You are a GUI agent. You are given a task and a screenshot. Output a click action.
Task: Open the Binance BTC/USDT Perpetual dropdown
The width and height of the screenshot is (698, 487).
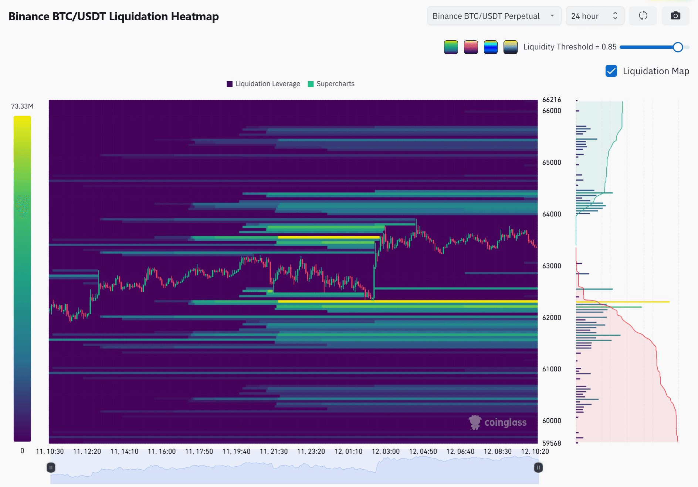click(x=494, y=16)
